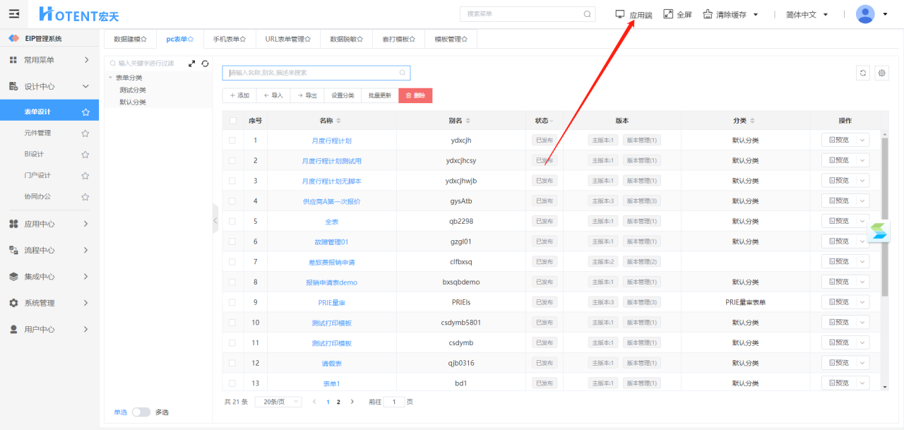Open the 20条/页 page size dropdown
Image resolution: width=904 pixels, height=430 pixels.
tap(278, 402)
